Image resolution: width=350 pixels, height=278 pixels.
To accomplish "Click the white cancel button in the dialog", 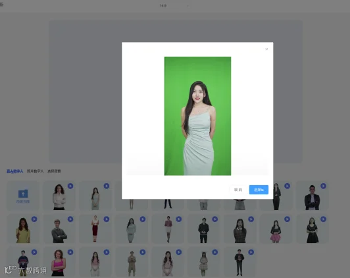I will pos(238,190).
